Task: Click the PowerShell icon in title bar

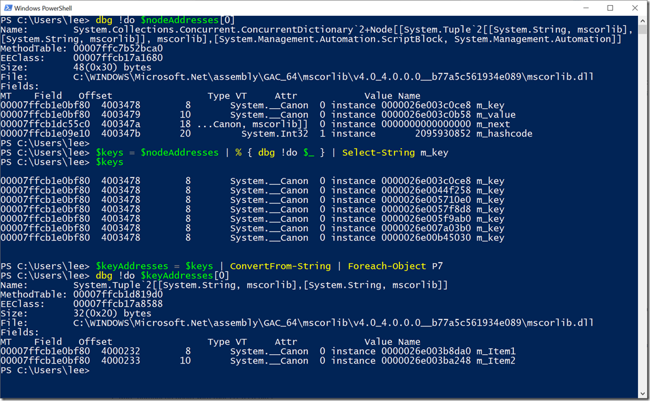Action: click(8, 8)
